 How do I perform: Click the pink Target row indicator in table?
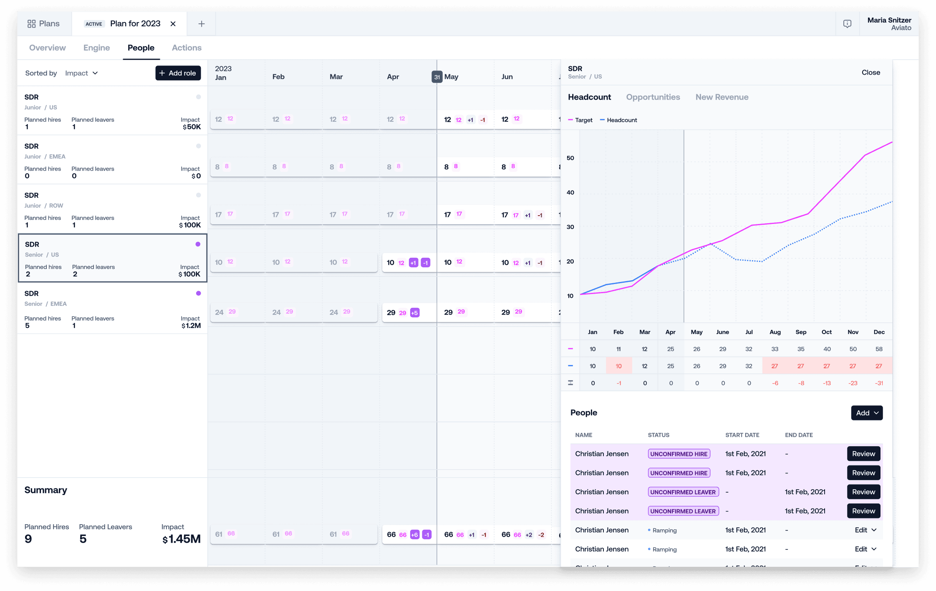pyautogui.click(x=570, y=349)
